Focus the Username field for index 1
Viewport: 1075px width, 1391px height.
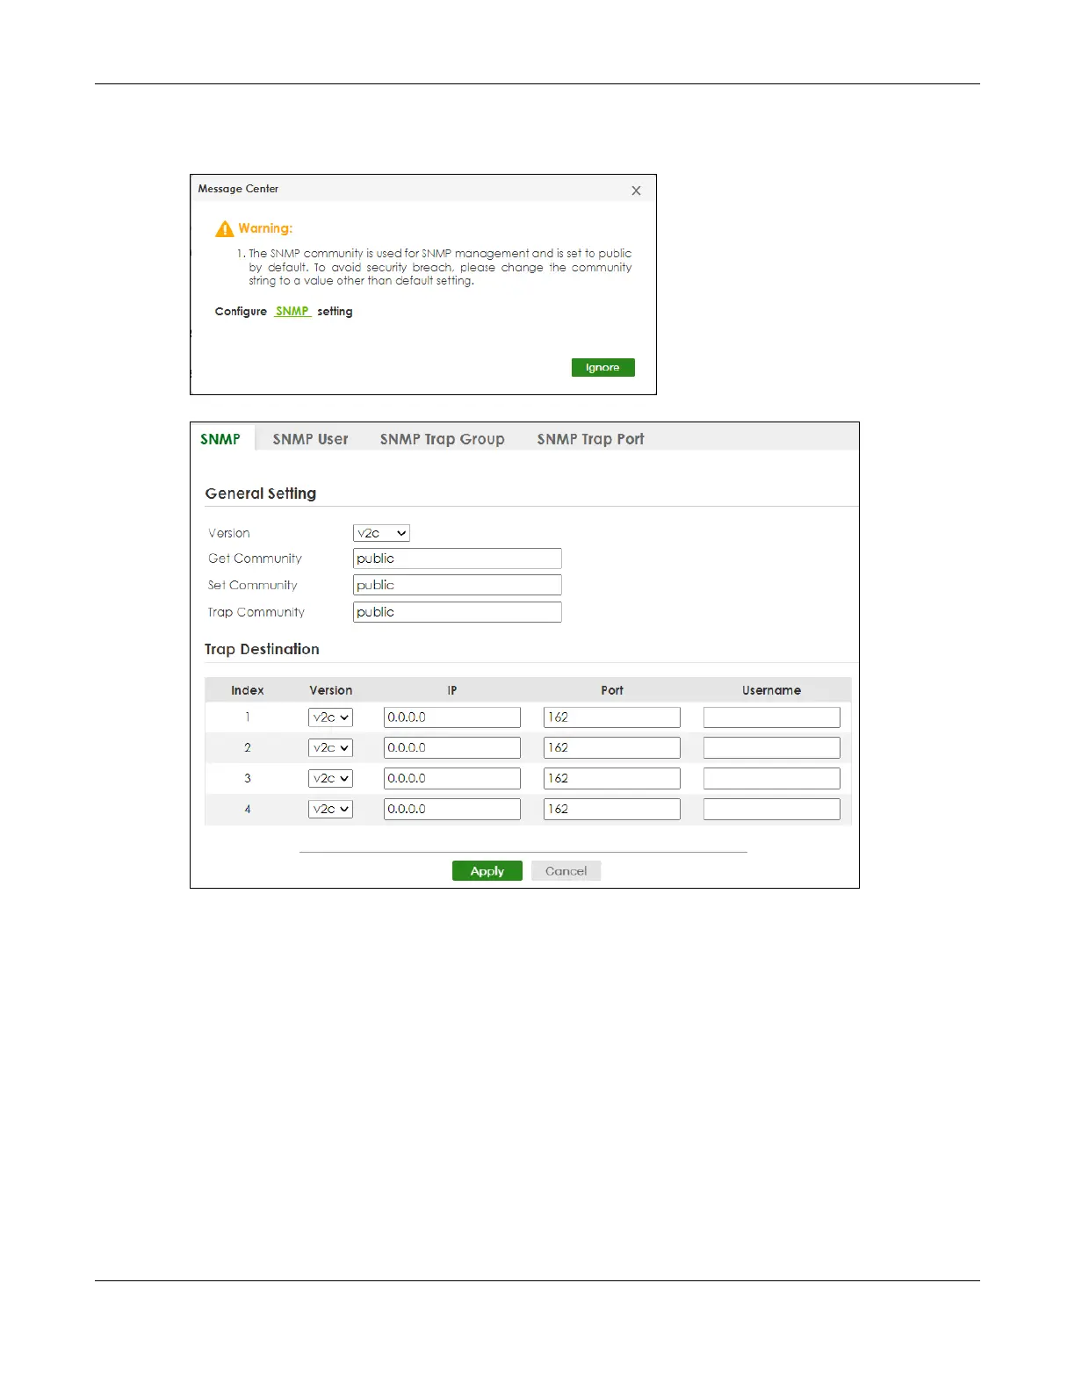click(x=771, y=717)
